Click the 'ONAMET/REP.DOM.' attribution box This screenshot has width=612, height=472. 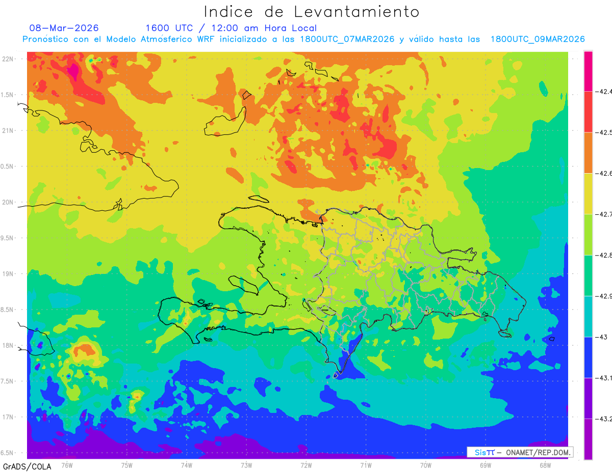tap(520, 452)
